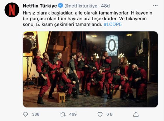
Task: Open the @netflixturkiye handle link
Action: (81, 6)
